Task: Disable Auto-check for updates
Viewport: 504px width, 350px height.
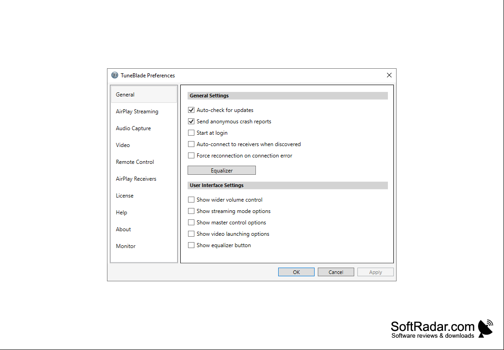Action: [191, 110]
